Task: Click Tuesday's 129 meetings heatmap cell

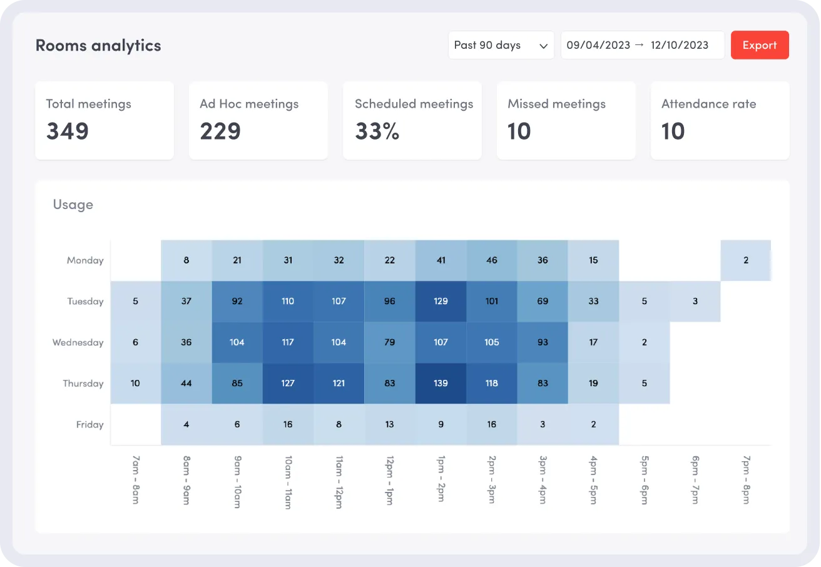Action: 441,301
